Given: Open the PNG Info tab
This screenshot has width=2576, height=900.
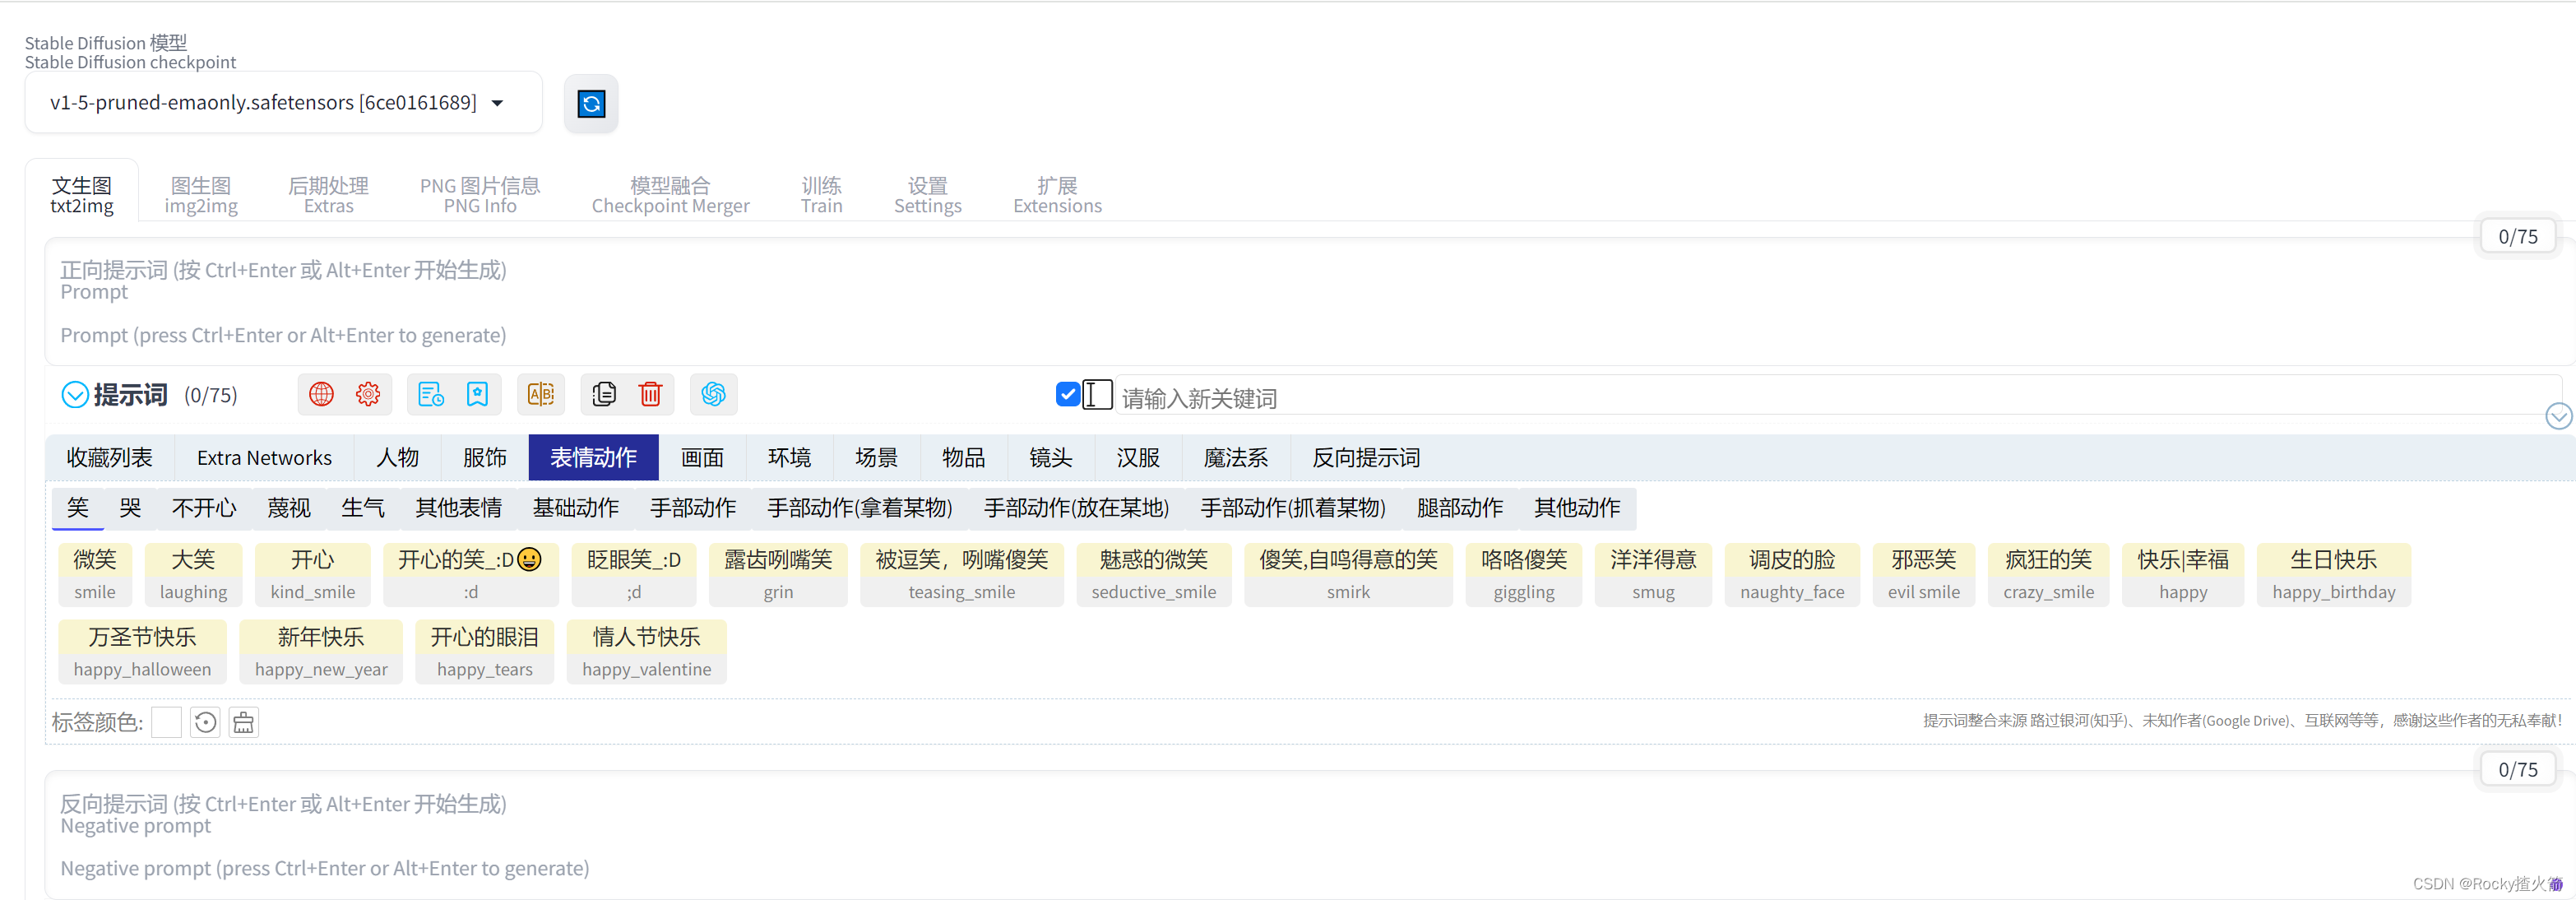Looking at the screenshot, I should point(480,195).
